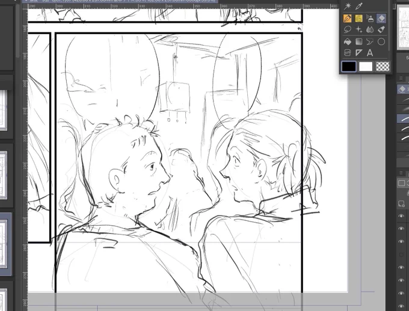409x311 pixels.
Task: Click the square layer type icon
Action: pos(401,183)
